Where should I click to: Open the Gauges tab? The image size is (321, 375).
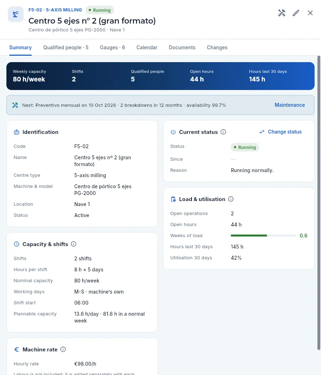click(112, 47)
